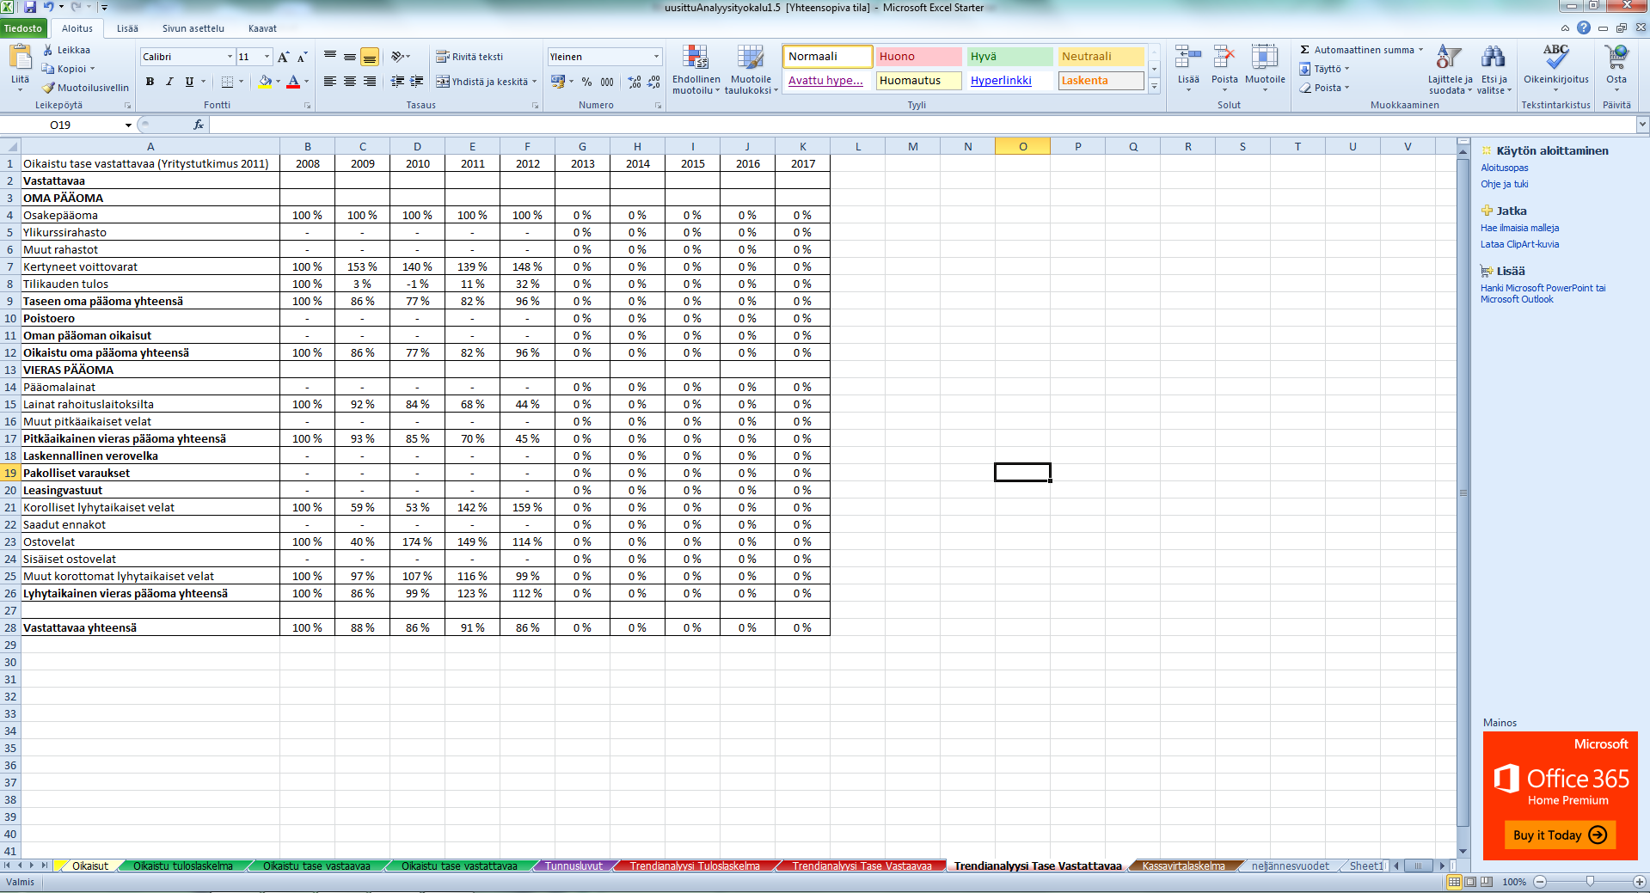Open the Yleinen number format dropdown
The image size is (1650, 893).
pos(656,57)
